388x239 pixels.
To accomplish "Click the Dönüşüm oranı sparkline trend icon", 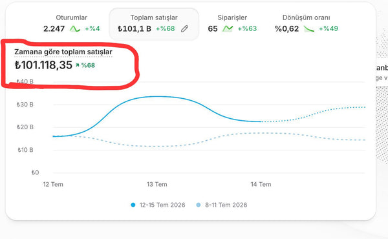I will click(308, 29).
